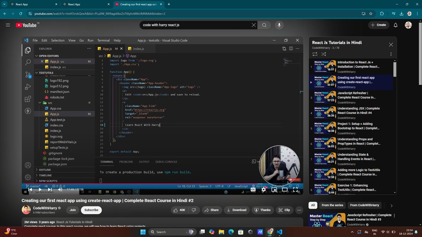Open the player settings gear
The height and width of the screenshot is (237, 422).
pos(263,189)
